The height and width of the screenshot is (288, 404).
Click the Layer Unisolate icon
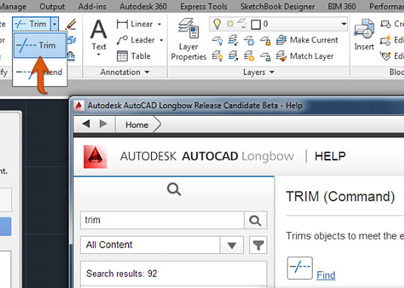tap(233, 56)
